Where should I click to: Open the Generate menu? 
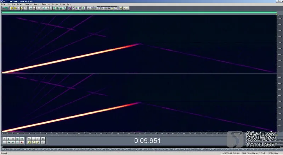tap(29, 4)
